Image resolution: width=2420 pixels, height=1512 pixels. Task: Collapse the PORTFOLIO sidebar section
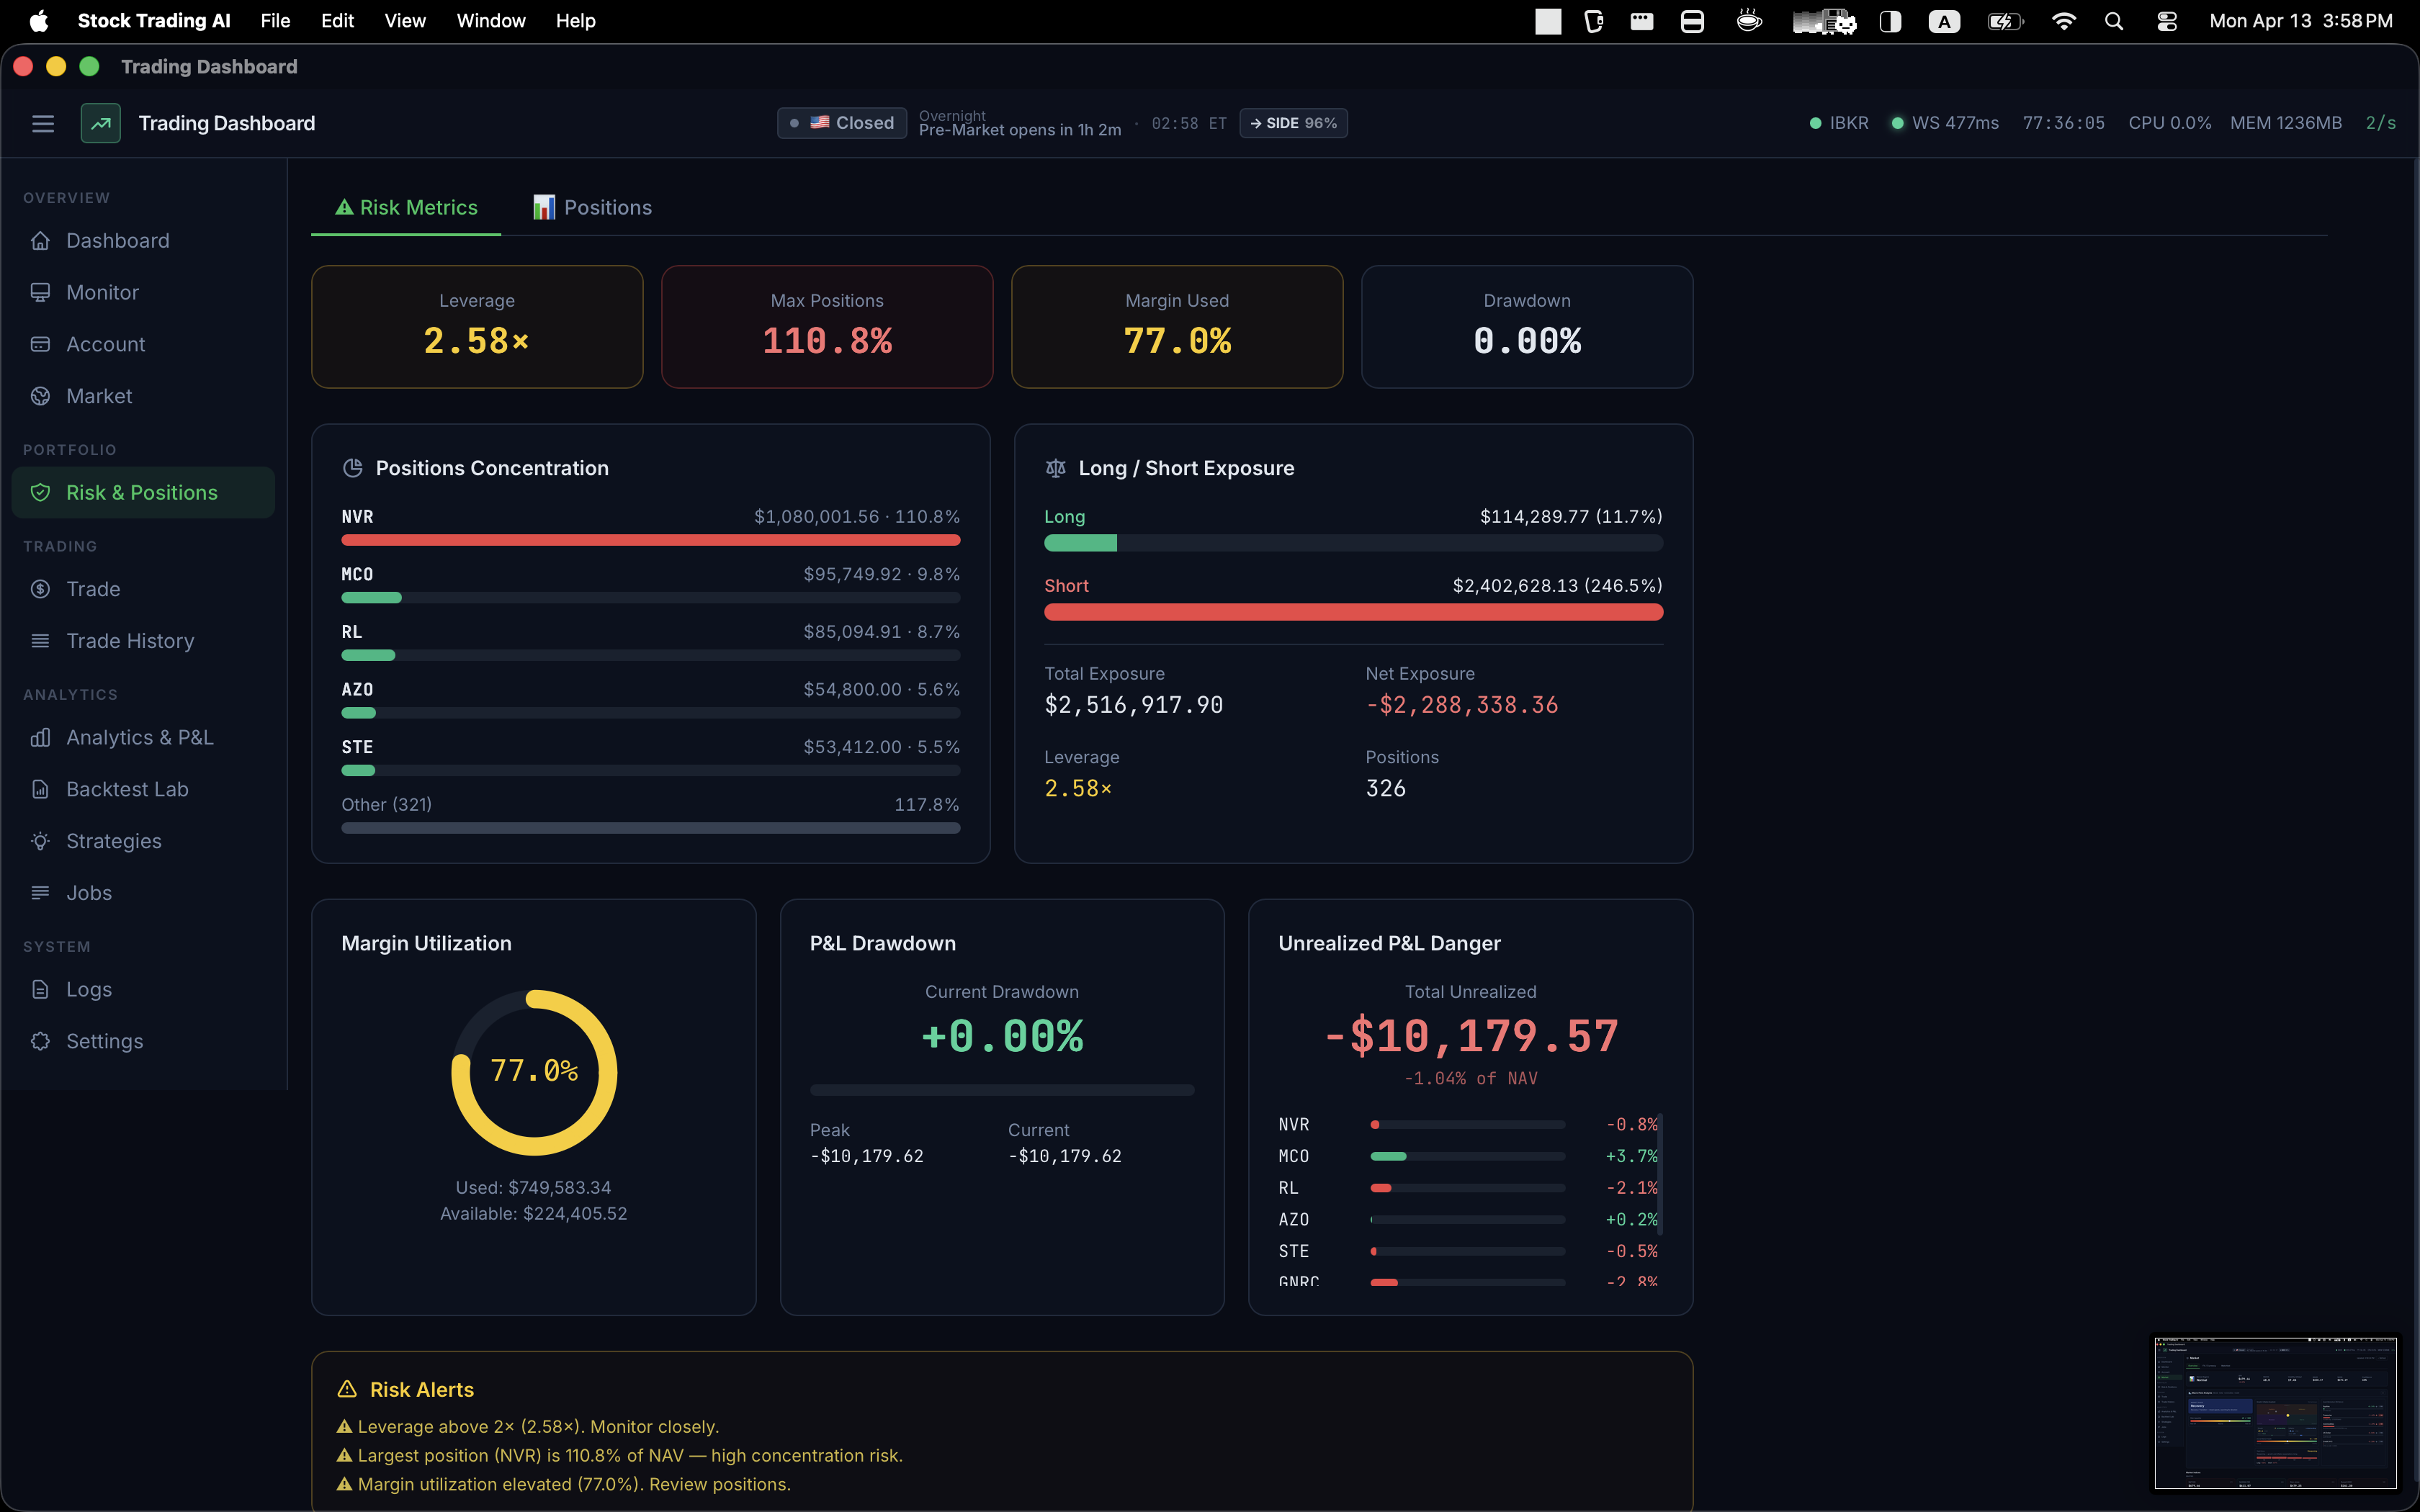pyautogui.click(x=70, y=449)
